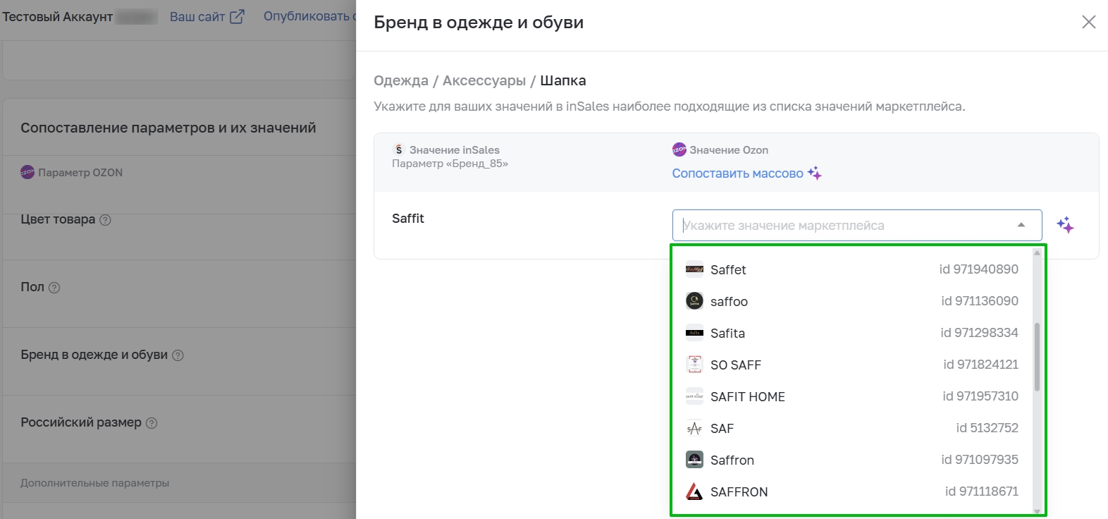Viewport: 1108px width, 519px height.
Task: Click help icon next to Российский размер
Action: click(x=152, y=423)
